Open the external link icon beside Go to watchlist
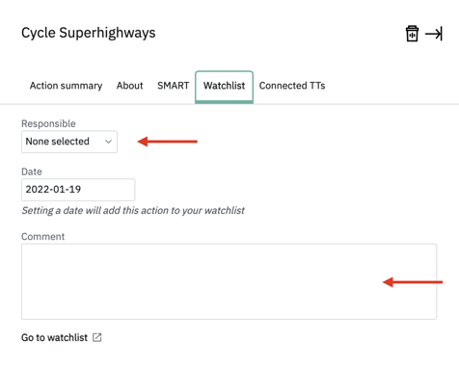This screenshot has height=367, width=459. [x=97, y=337]
